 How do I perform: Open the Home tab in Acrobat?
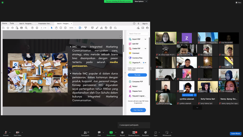(5, 23)
